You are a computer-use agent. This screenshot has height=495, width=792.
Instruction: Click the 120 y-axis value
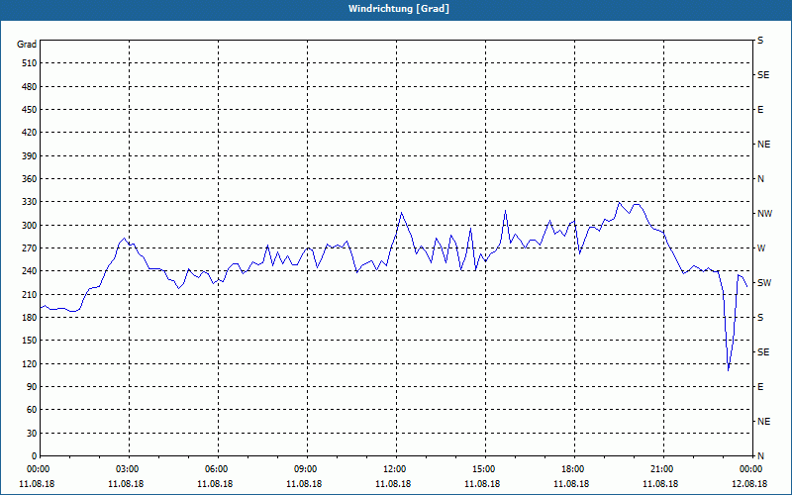click(30, 363)
